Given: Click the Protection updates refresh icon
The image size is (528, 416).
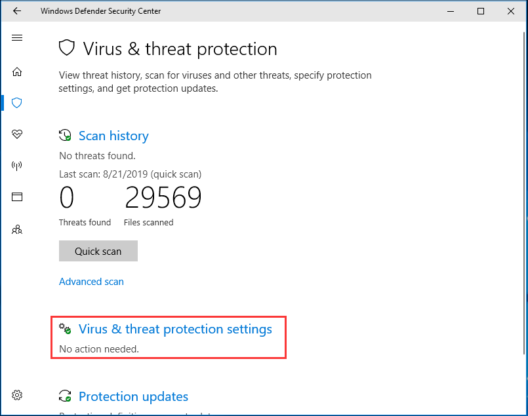Looking at the screenshot, I should (65, 396).
